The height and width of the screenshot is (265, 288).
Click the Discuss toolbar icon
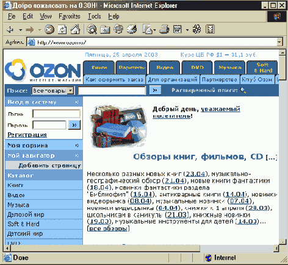pos(196,29)
